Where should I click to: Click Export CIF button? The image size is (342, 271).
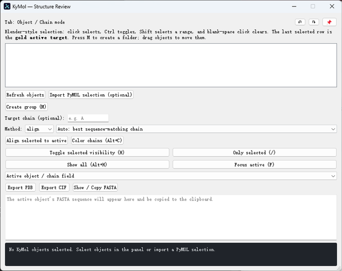coord(54,187)
